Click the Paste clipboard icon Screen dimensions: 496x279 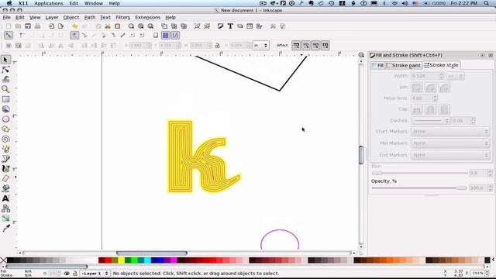point(117,26)
